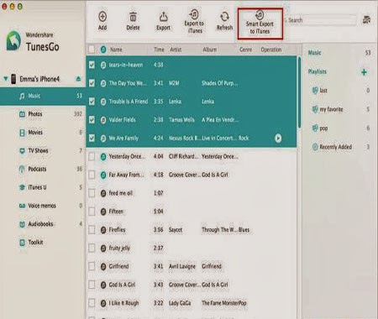Check the Yesterday Once checkbox
The image size is (378, 319).
point(92,156)
